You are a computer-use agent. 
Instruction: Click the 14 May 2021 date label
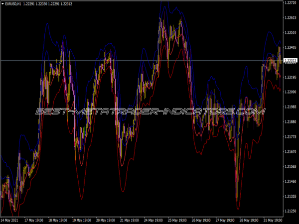[11, 220]
